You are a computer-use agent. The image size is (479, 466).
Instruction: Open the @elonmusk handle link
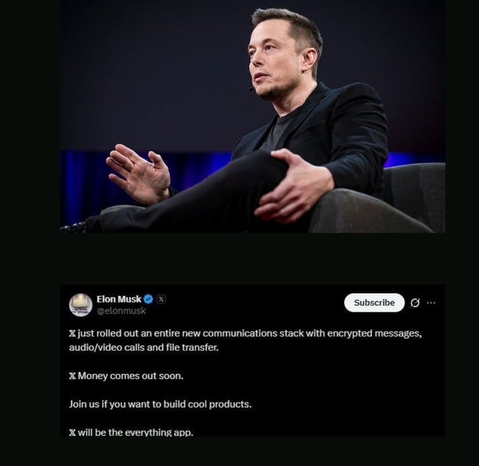click(x=121, y=311)
